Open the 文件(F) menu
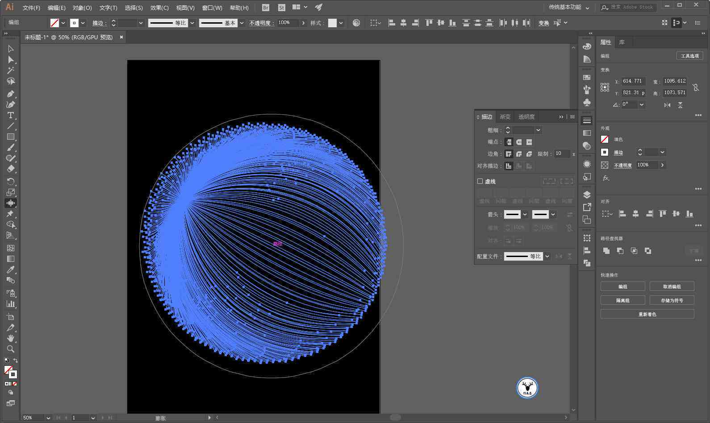 coord(31,8)
